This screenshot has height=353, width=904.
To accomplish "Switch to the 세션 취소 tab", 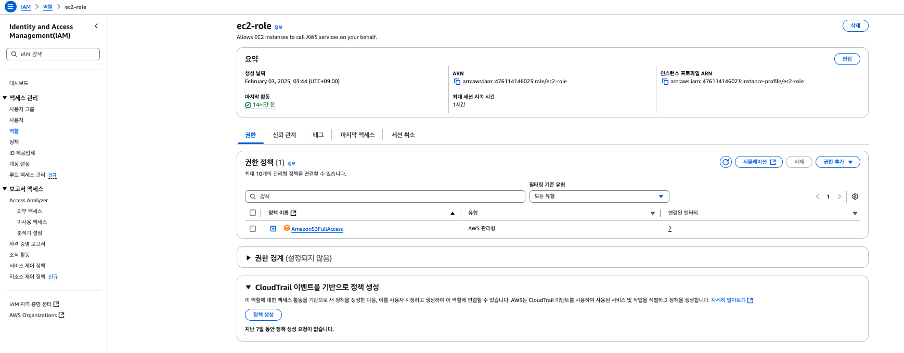I will [x=403, y=135].
